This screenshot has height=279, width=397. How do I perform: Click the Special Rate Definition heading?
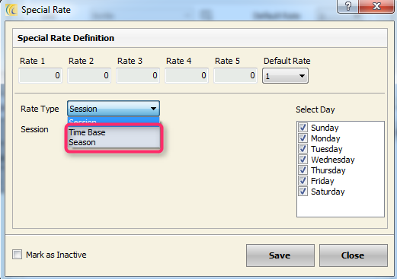pyautogui.click(x=66, y=38)
